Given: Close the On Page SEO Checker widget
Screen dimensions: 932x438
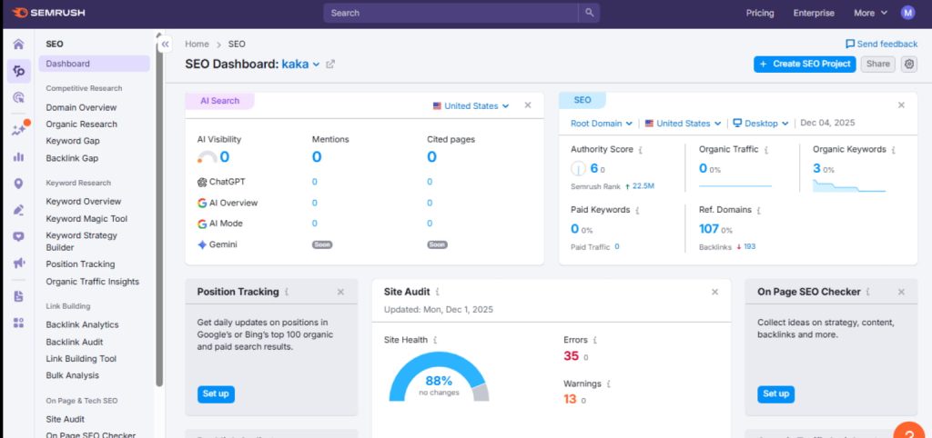Looking at the screenshot, I should pos(901,292).
